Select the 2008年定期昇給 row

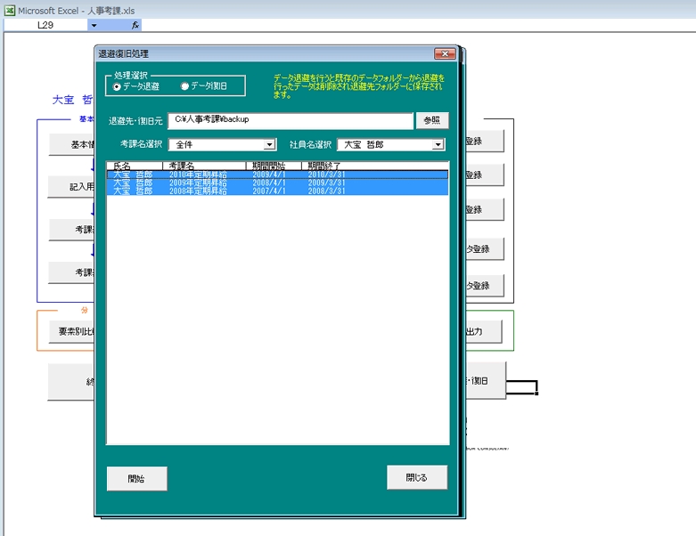pos(277,191)
